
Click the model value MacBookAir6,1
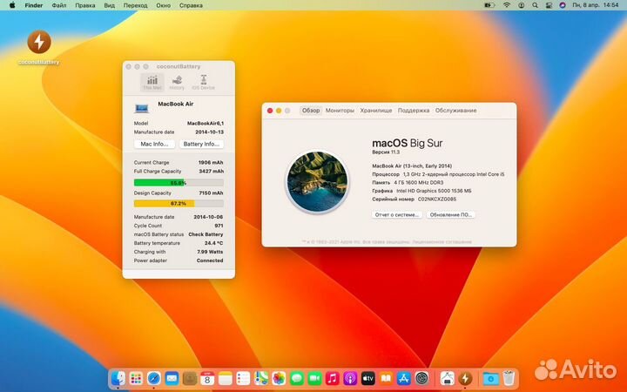(x=206, y=123)
